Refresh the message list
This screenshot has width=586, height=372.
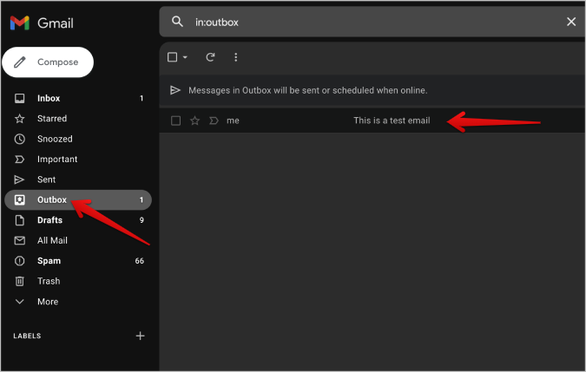[x=210, y=57]
